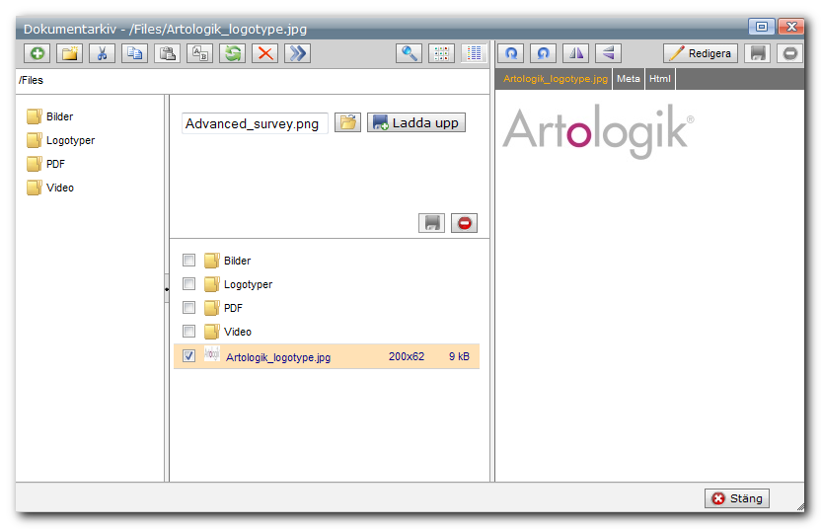Click the /Files path bar
This screenshot has height=529, width=821.
(253, 80)
